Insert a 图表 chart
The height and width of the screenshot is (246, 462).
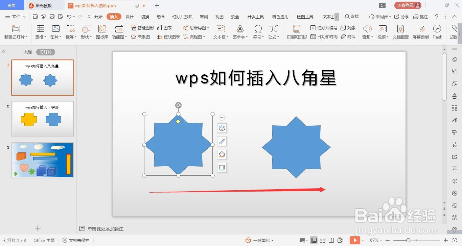(165, 28)
